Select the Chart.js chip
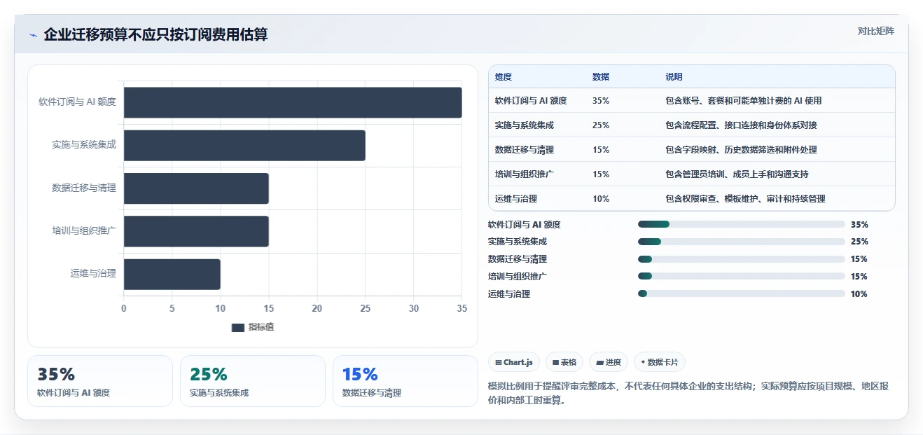 514,362
